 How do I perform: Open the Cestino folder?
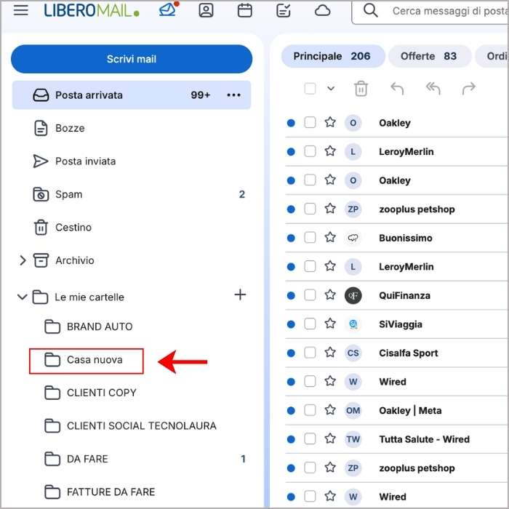click(132, 228)
